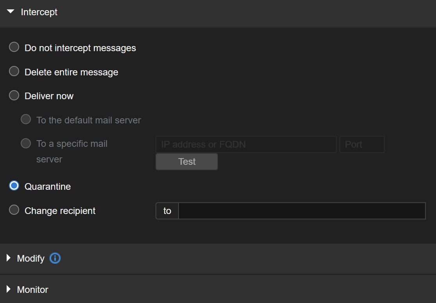436x303 pixels.
Task: Pick the To the default mail server radio
Action: (x=26, y=119)
